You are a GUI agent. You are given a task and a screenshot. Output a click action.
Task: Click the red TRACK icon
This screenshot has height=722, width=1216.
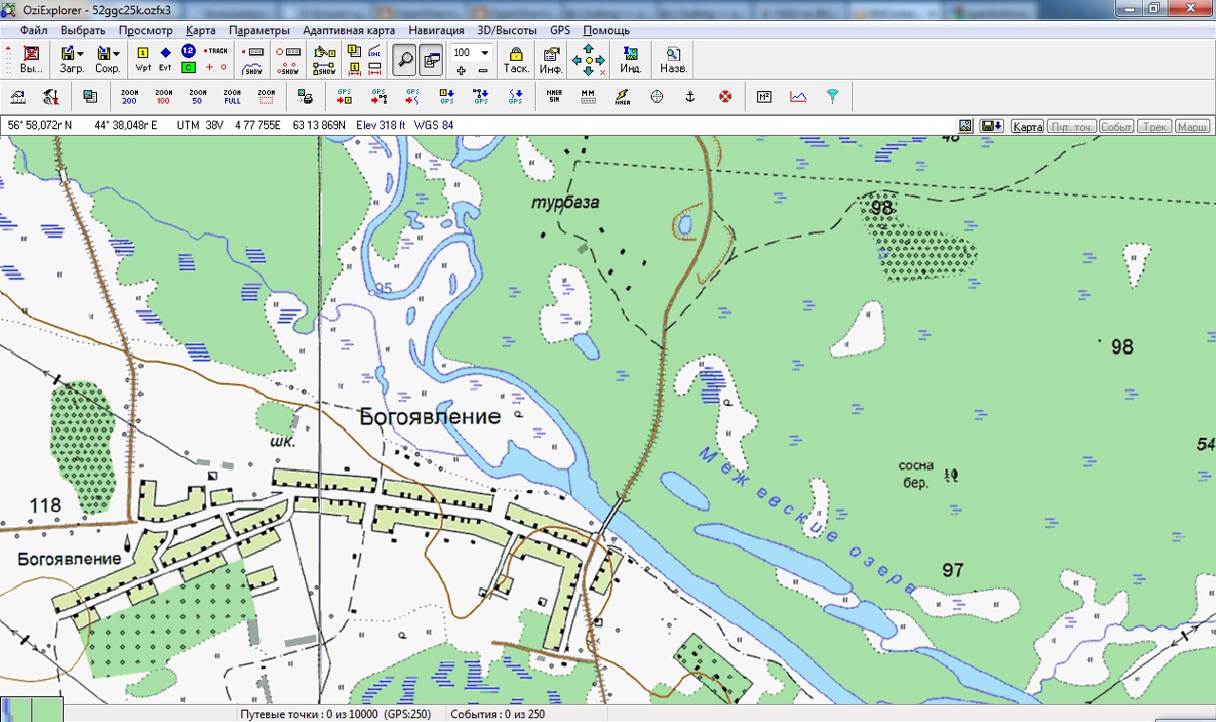(x=217, y=51)
